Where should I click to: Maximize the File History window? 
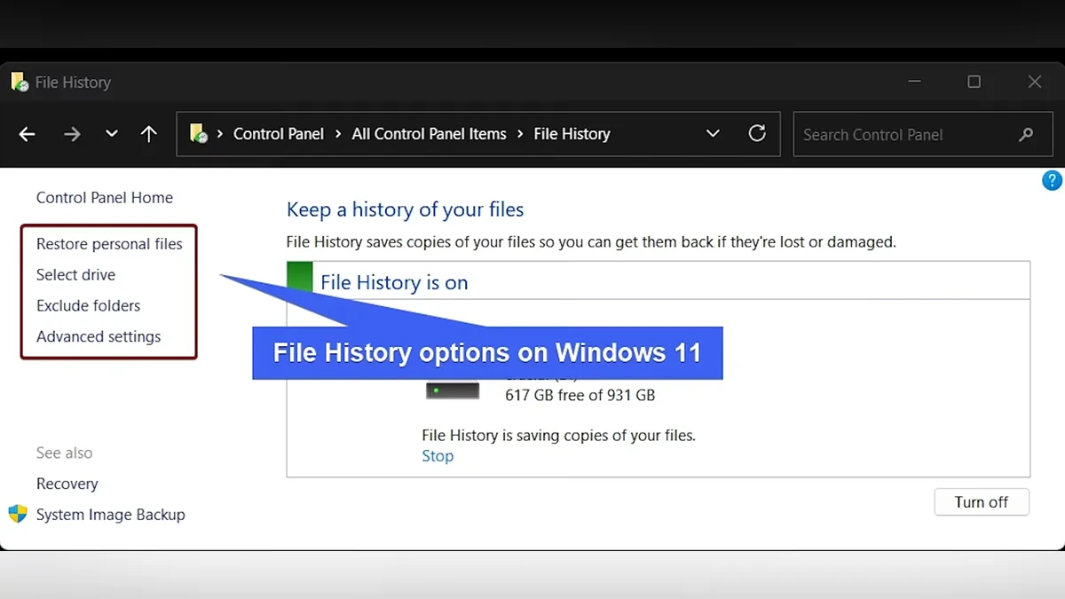click(974, 82)
